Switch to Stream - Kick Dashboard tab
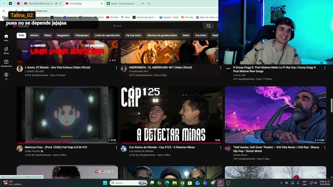The image size is (333, 187). coord(125,4)
